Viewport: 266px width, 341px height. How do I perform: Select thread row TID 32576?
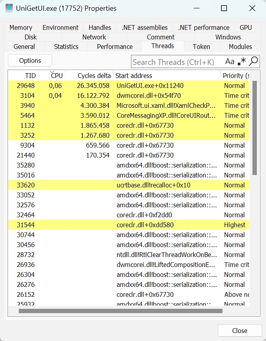[129, 205]
